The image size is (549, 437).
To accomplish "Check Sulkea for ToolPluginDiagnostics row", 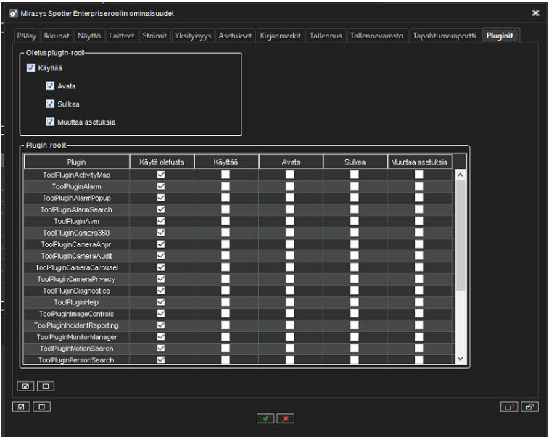I will click(x=354, y=291).
